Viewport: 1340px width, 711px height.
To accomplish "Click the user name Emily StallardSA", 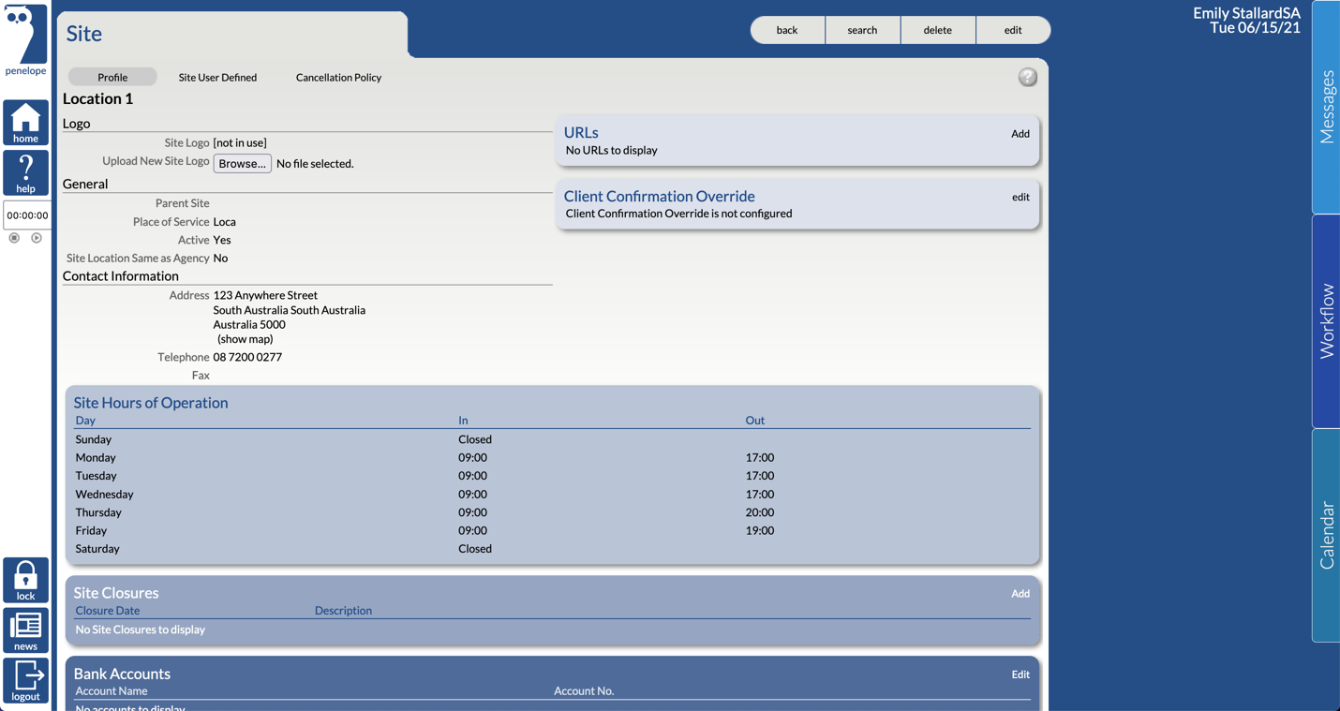I will tap(1246, 13).
